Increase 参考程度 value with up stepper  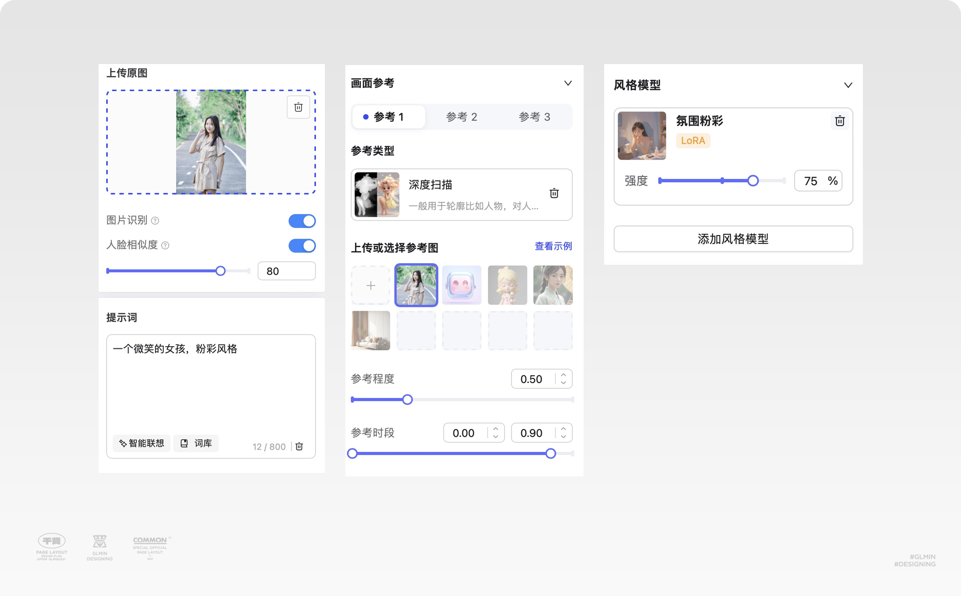pos(564,375)
